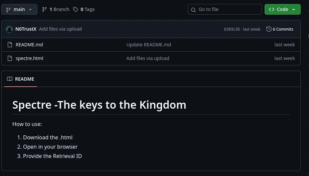Click the Go to file search field
This screenshot has height=176, width=309.
click(x=227, y=9)
